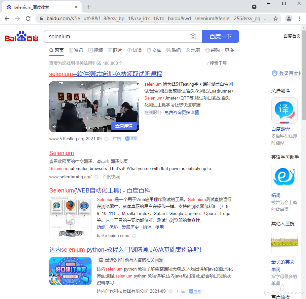The height and width of the screenshot is (299, 306).
Task: Click the 广告 label on 51testing result
Action: 117,139
